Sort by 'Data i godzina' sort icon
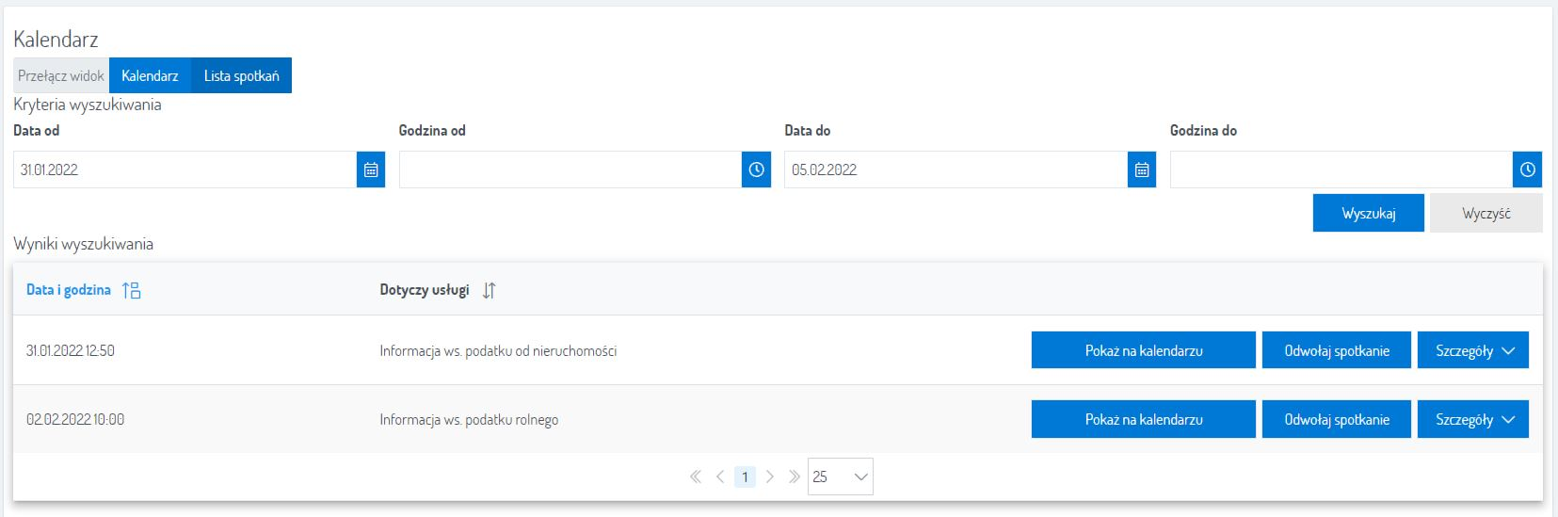This screenshot has width=1558, height=517. (x=132, y=291)
